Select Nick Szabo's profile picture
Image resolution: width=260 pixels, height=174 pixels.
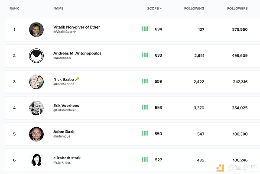(36, 82)
